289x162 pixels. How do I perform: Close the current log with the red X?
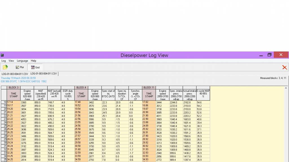pyautogui.click(x=284, y=67)
